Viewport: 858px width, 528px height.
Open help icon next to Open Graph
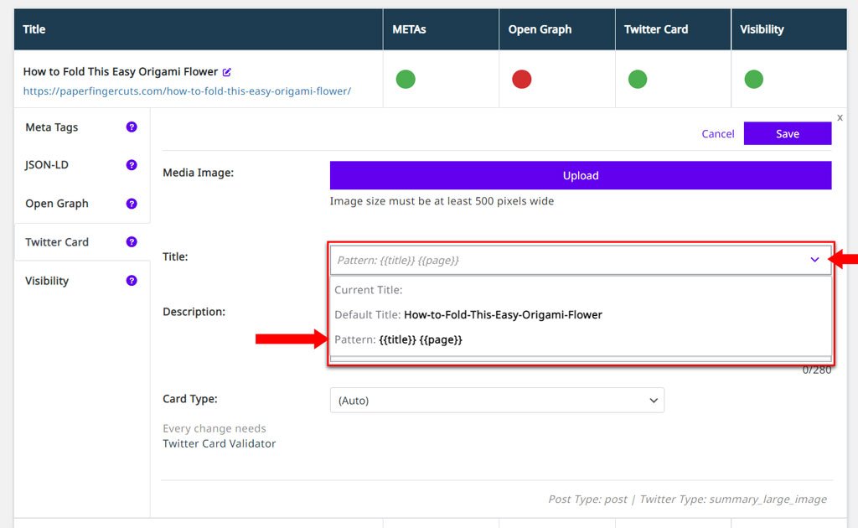[132, 204]
